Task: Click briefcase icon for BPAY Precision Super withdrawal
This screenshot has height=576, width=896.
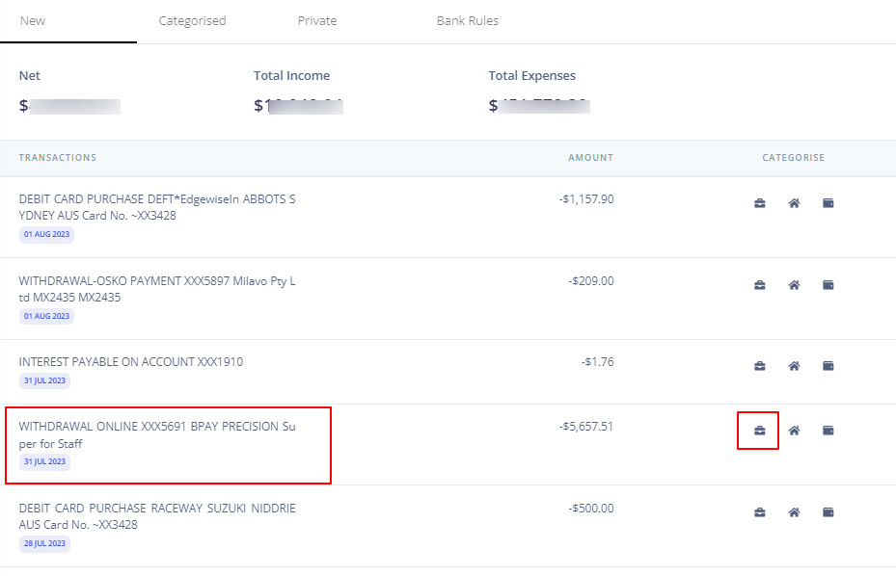Action: (759, 431)
